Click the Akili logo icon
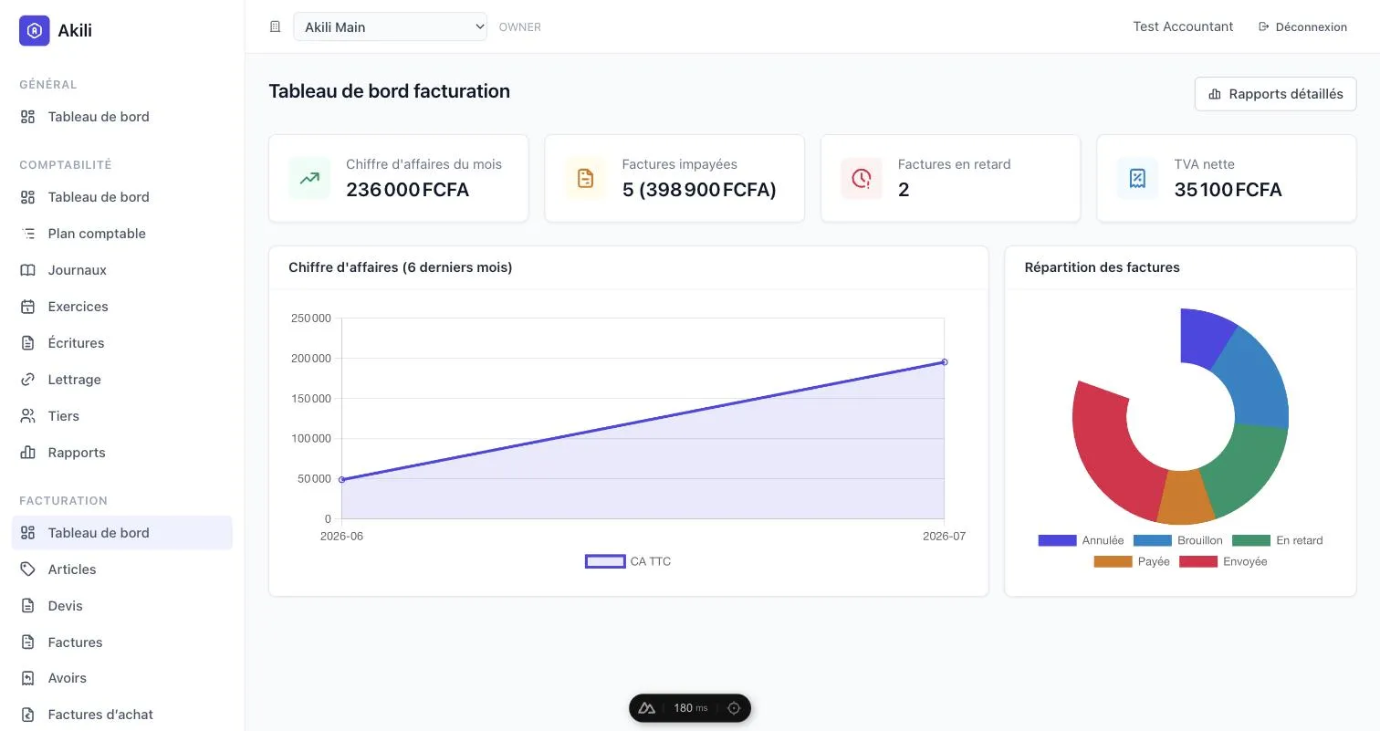 click(x=34, y=30)
